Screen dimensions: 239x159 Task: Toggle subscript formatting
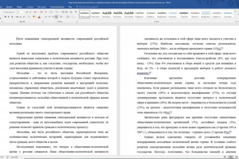pos(21,17)
